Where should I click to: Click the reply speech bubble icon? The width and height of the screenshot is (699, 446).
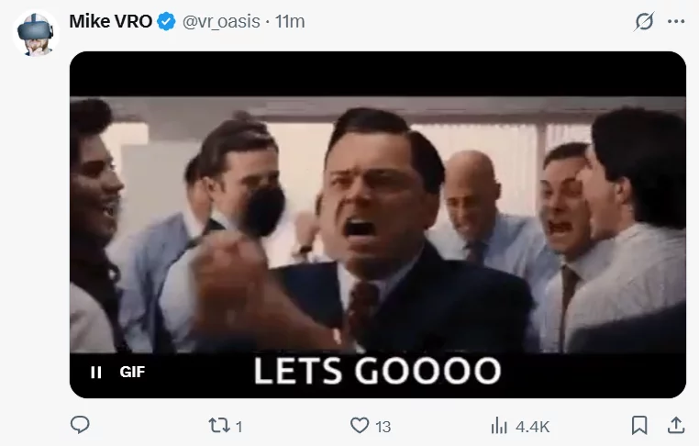coord(80,425)
